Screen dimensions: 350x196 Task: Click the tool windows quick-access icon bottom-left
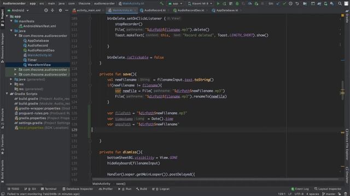pos(2,194)
